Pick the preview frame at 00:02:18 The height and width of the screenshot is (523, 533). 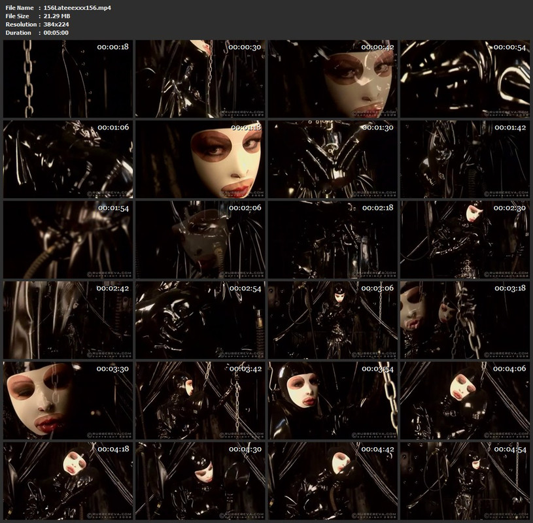tap(333, 239)
